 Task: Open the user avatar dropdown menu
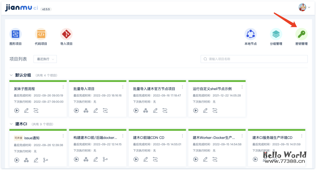(x=304, y=7)
